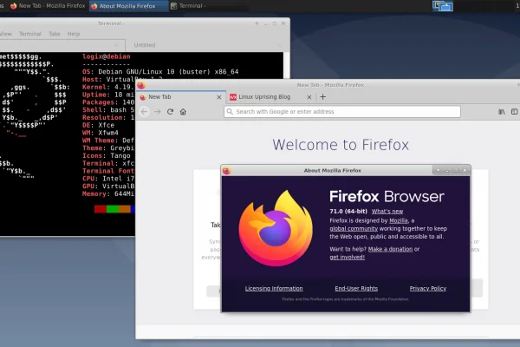Switch to New Tab - Mozilla Firefox taskbar item

(48, 6)
